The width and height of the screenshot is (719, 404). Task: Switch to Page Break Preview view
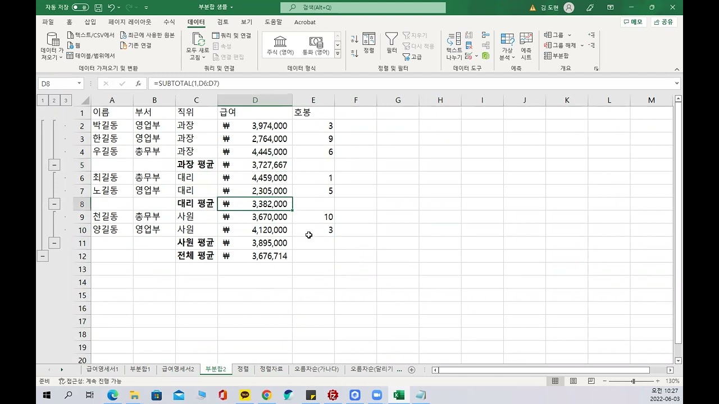tap(591, 381)
